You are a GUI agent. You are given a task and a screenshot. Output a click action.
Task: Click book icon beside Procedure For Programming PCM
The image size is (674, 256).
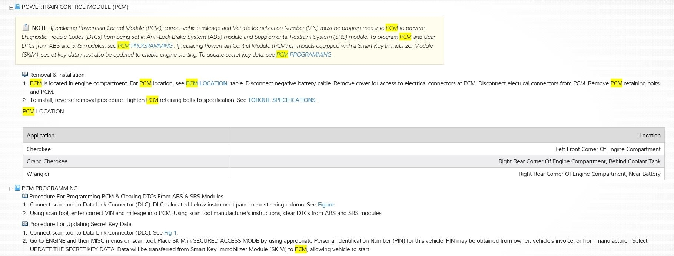[x=25, y=196]
